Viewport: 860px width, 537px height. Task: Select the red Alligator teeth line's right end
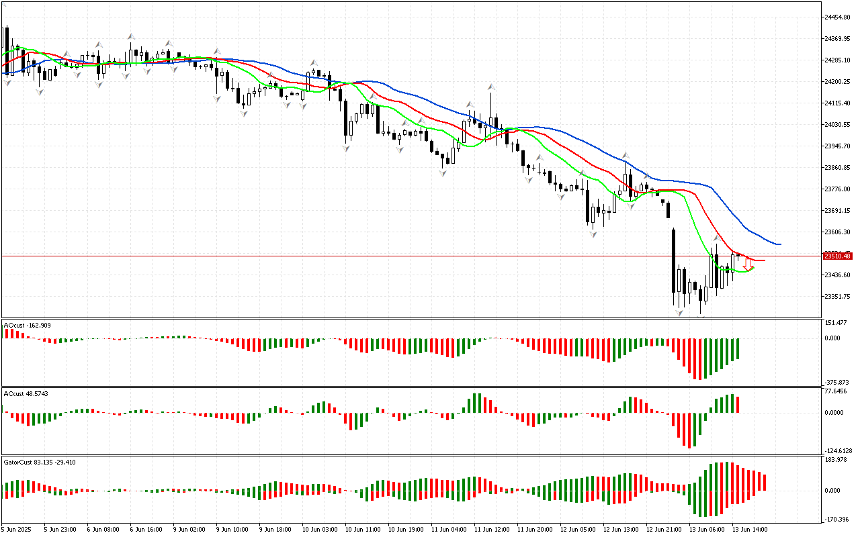pos(763,260)
